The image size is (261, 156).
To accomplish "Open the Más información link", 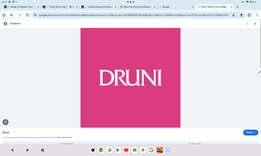I will pyautogui.click(x=64, y=137).
